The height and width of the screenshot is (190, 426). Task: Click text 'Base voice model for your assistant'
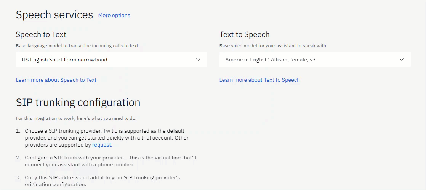273,46
